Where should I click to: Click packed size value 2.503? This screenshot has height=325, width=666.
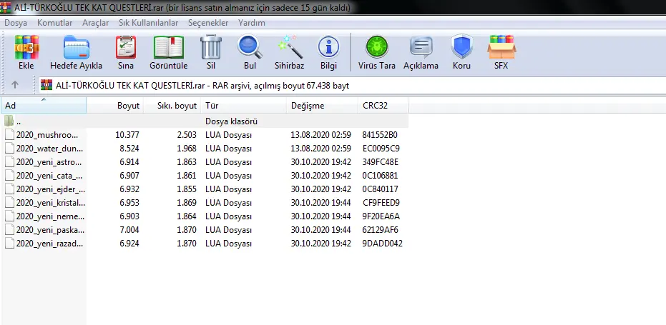[187, 135]
